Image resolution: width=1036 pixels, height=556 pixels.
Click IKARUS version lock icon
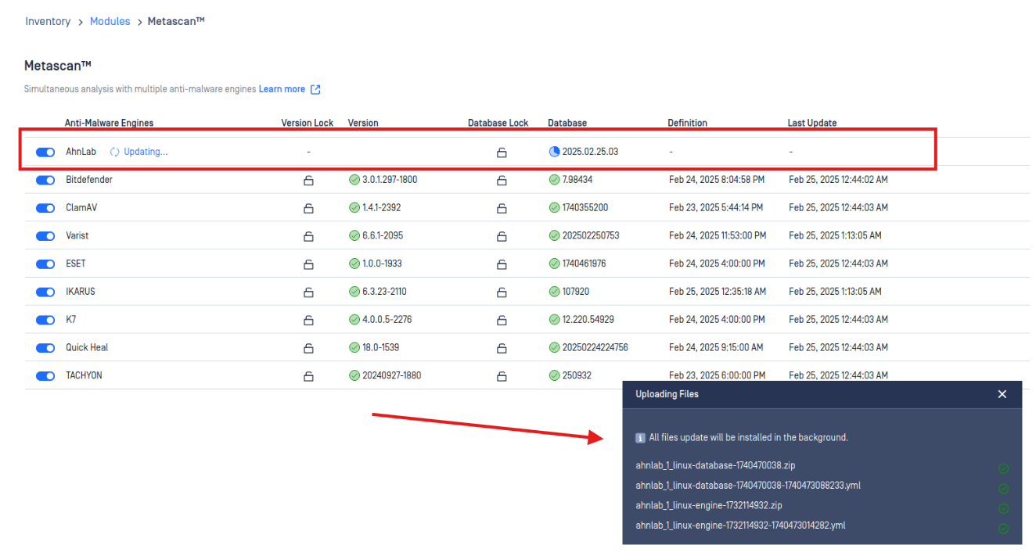coord(308,292)
